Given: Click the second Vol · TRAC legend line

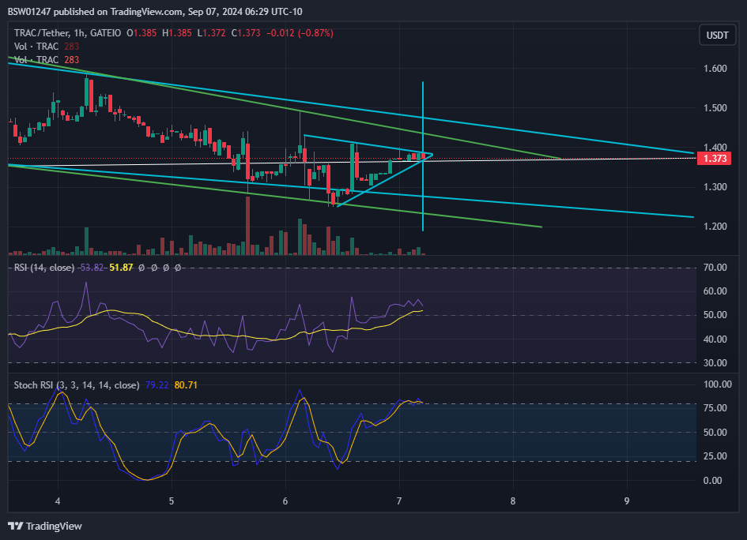Looking at the screenshot, I should [x=47, y=59].
